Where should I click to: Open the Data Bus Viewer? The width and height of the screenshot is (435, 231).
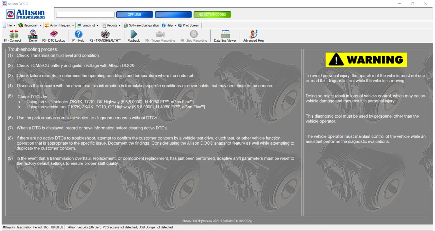point(225,36)
